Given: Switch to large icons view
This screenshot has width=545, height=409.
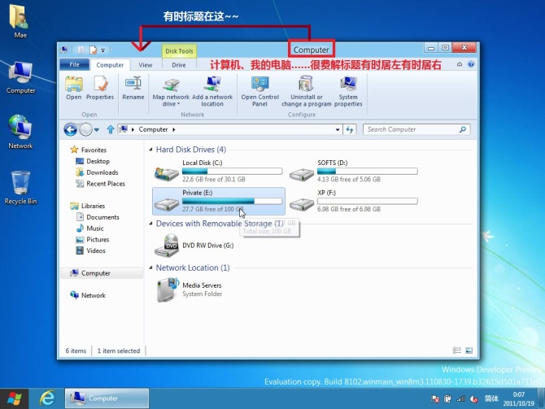Looking at the screenshot, I should (x=469, y=350).
